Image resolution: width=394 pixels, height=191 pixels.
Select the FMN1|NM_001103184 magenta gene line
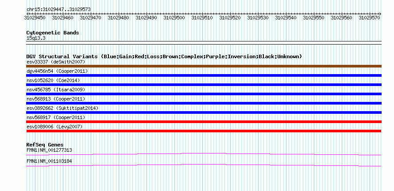(x=204, y=165)
